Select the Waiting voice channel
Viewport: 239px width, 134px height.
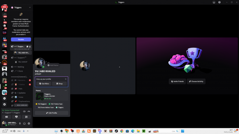coord(21,67)
